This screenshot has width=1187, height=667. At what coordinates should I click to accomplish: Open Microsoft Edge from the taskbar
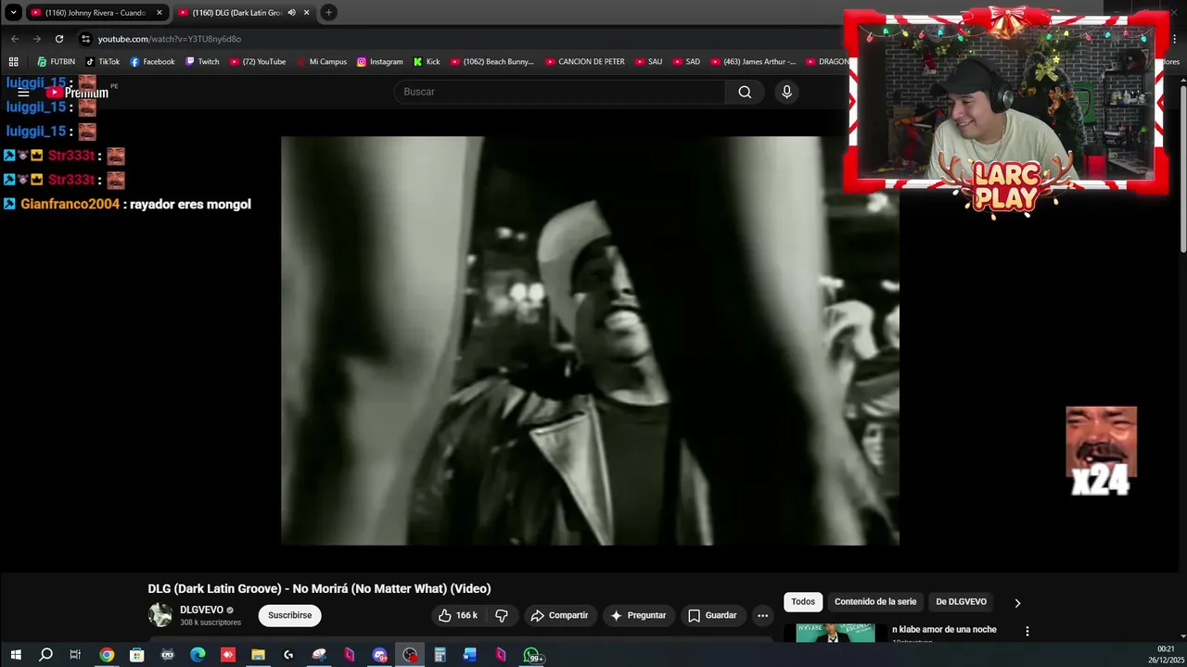coord(198,655)
